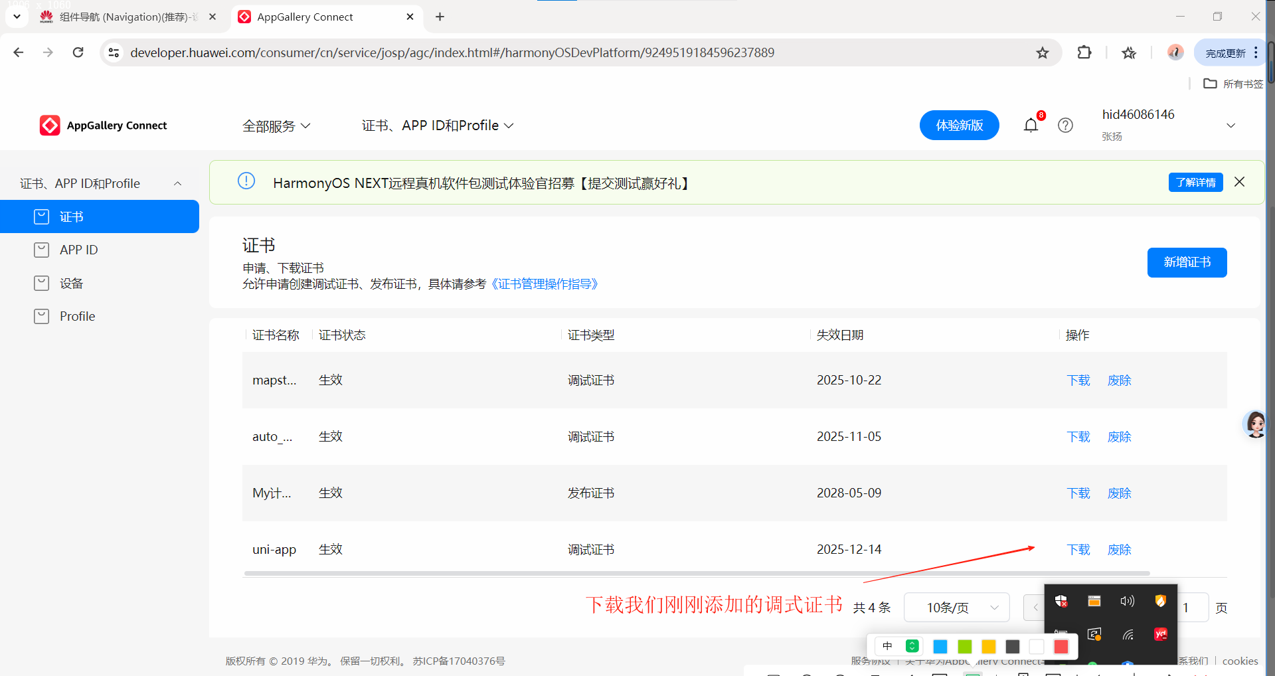Reload the current page
This screenshot has height=676, width=1275.
point(78,52)
